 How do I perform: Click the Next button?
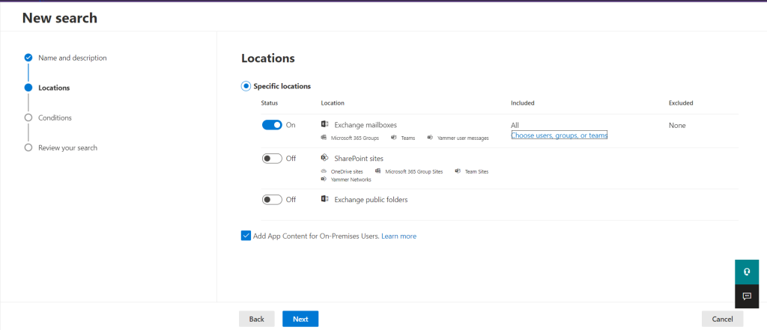point(300,319)
